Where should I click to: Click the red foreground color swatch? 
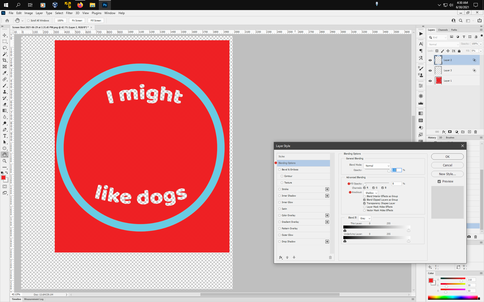[4, 177]
